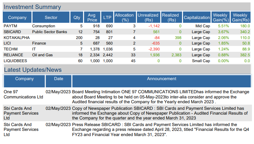Select the TECHM company cell
Image resolution: width=254 pixels, height=144 pixels.
10,49
